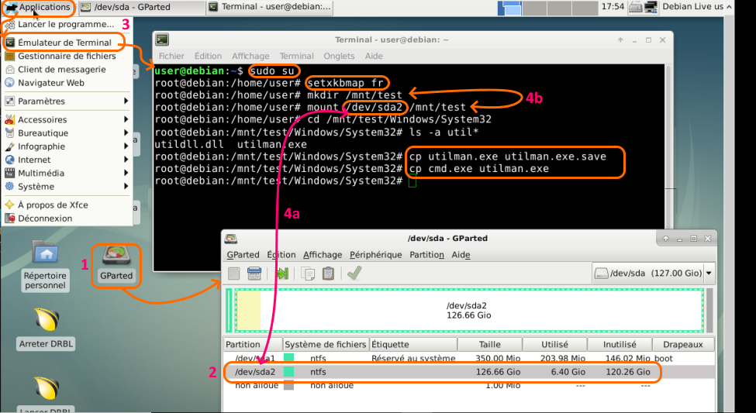This screenshot has width=756, height=413.
Task: Select Émulateur de Terminal menu entry
Action: [64, 43]
